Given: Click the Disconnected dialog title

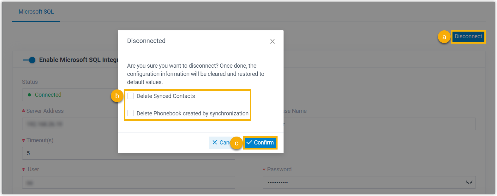Looking at the screenshot, I should coord(146,41).
